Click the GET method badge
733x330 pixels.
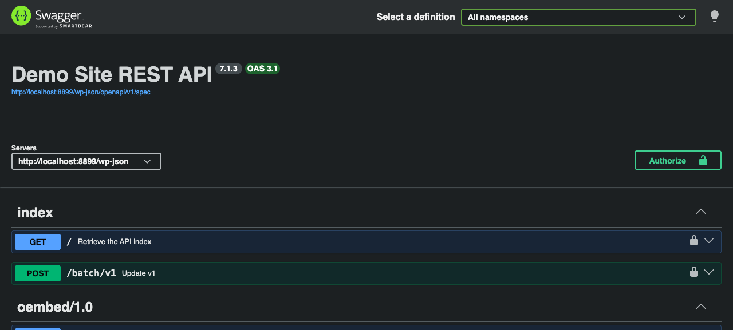[x=38, y=242]
